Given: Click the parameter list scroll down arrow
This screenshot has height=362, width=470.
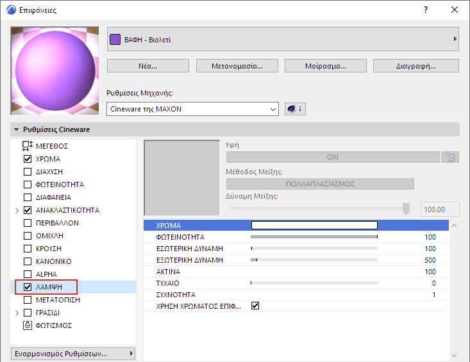Looking at the screenshot, I should click(454, 356).
